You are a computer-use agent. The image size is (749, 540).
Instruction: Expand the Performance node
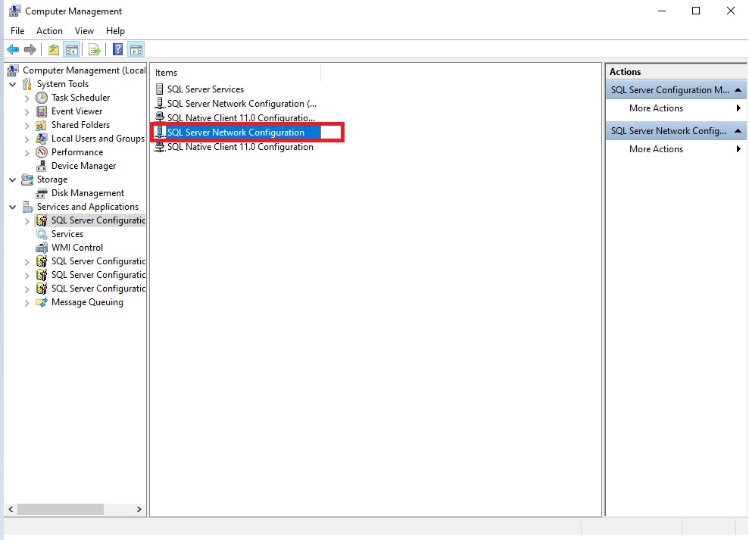pos(27,153)
